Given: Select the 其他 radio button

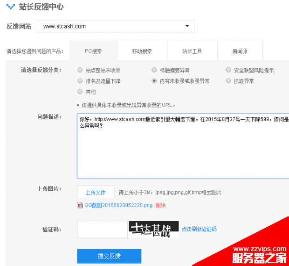Looking at the screenshot, I should pyautogui.click(x=80, y=92).
